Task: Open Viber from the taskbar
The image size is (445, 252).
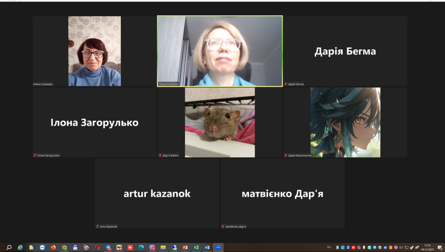Action: tap(152, 248)
